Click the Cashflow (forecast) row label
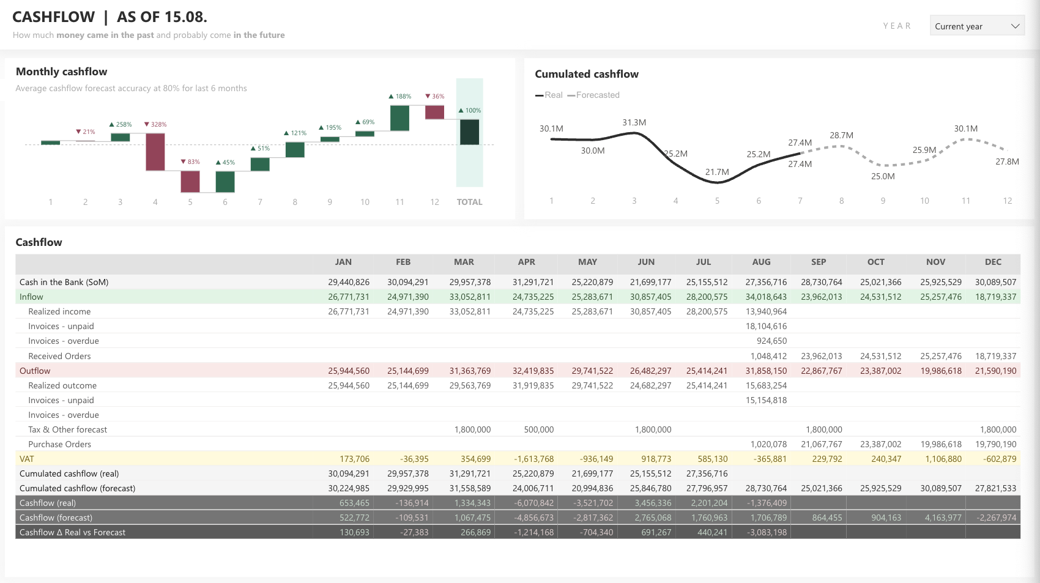This screenshot has width=1040, height=583. point(56,518)
